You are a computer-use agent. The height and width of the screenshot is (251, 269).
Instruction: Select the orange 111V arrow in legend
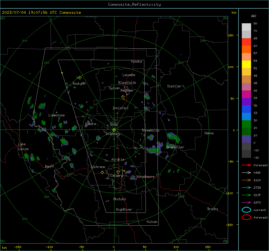246,180
